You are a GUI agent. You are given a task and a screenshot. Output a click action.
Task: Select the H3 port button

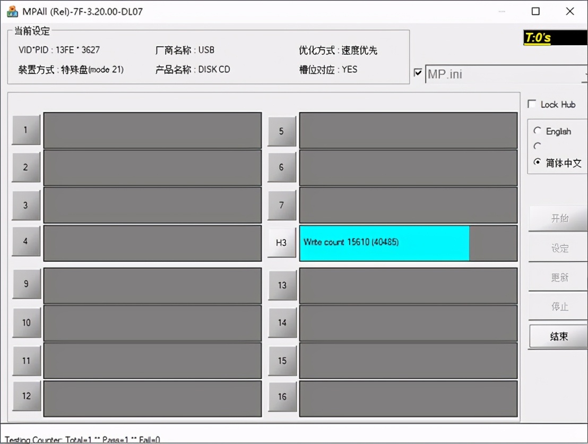[x=281, y=243]
